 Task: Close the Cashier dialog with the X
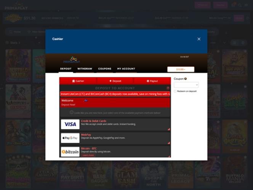[199, 39]
